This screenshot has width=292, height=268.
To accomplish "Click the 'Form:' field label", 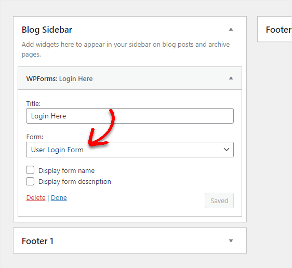I will coord(35,137).
